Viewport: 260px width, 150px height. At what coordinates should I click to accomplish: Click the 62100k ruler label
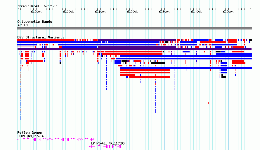click(100, 12)
